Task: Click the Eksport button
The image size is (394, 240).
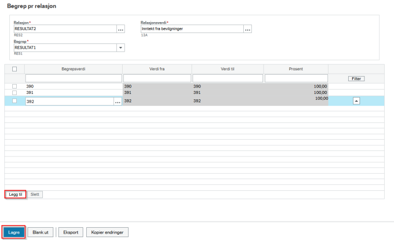Action: 71,232
